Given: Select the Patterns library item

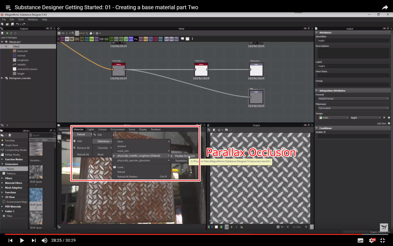Looking at the screenshot, I should pyautogui.click(x=11, y=173).
